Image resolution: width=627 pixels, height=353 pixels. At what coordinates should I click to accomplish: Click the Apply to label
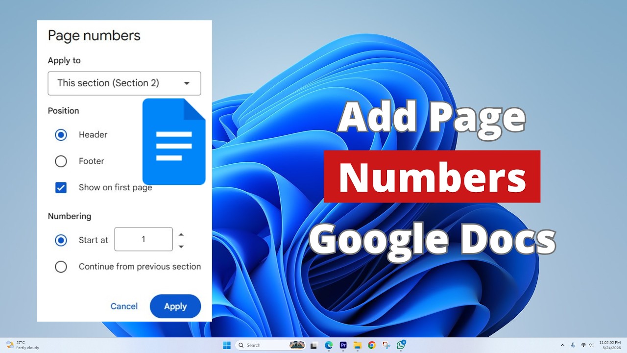(64, 61)
